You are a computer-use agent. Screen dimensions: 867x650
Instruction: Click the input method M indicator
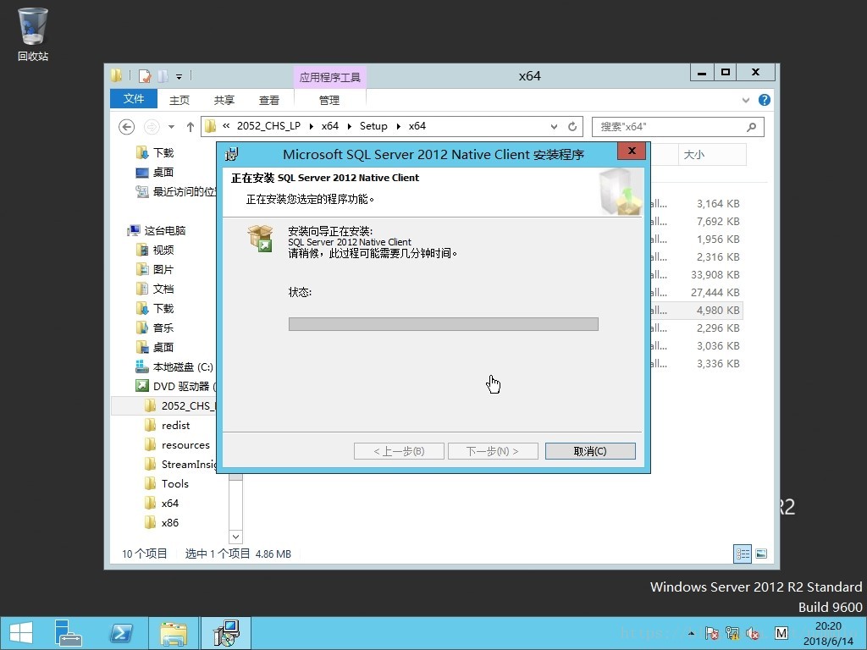coord(781,633)
